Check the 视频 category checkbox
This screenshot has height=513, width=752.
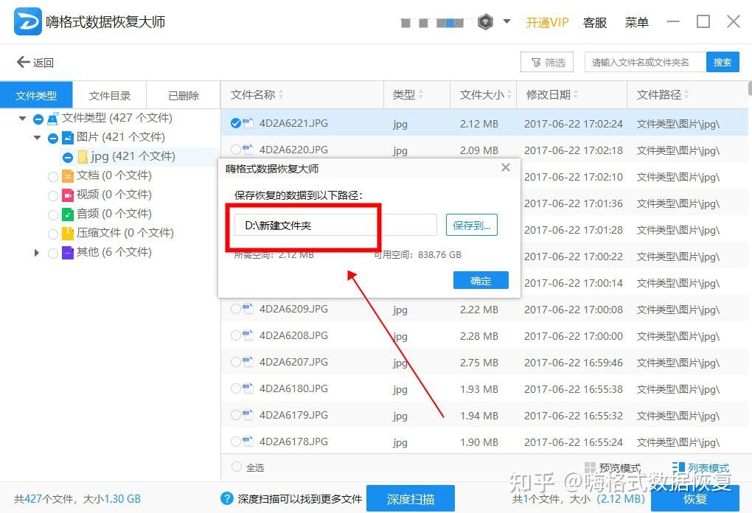coord(53,196)
